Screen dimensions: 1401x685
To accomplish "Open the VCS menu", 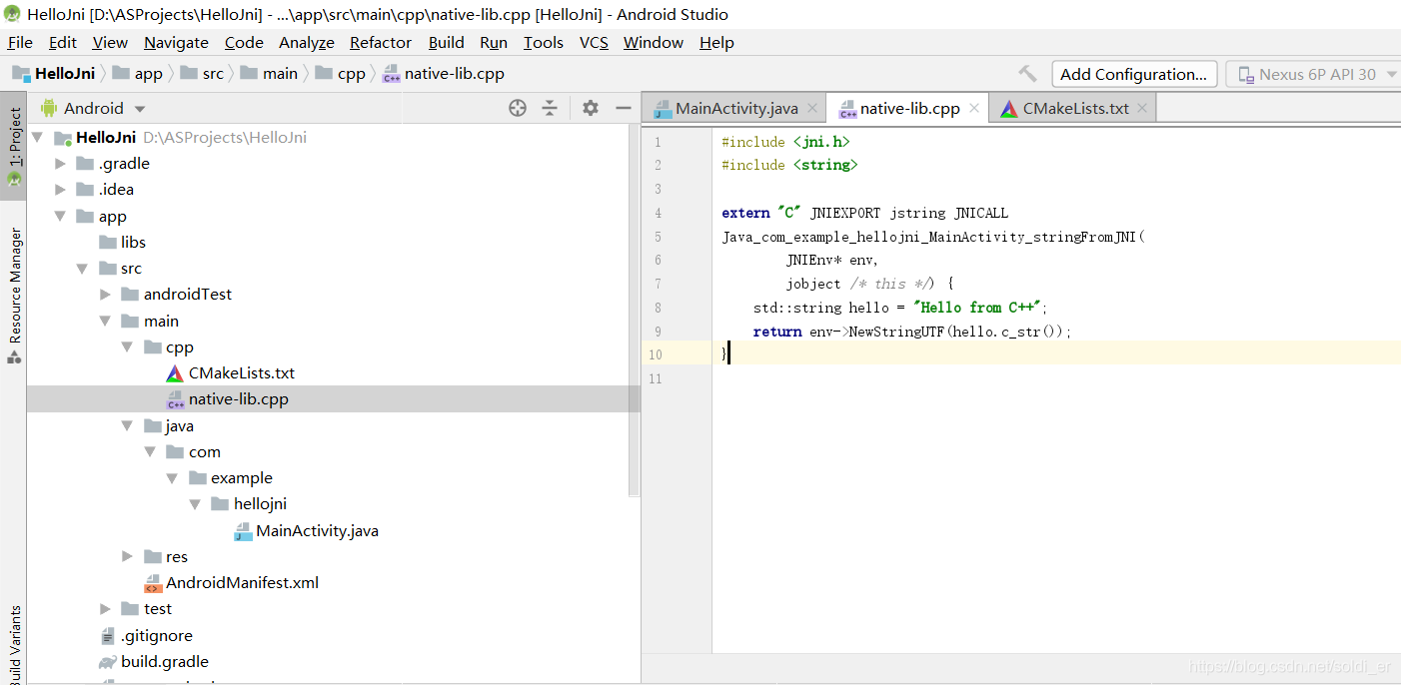I will (x=594, y=42).
